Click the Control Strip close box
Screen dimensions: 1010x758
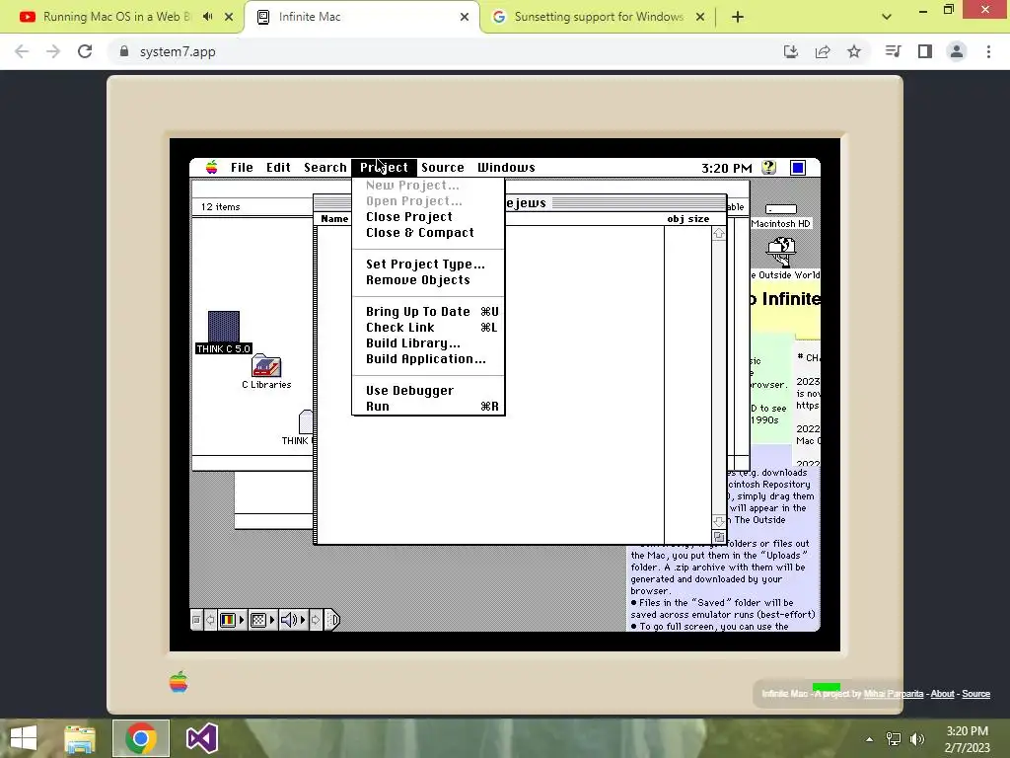click(x=196, y=620)
